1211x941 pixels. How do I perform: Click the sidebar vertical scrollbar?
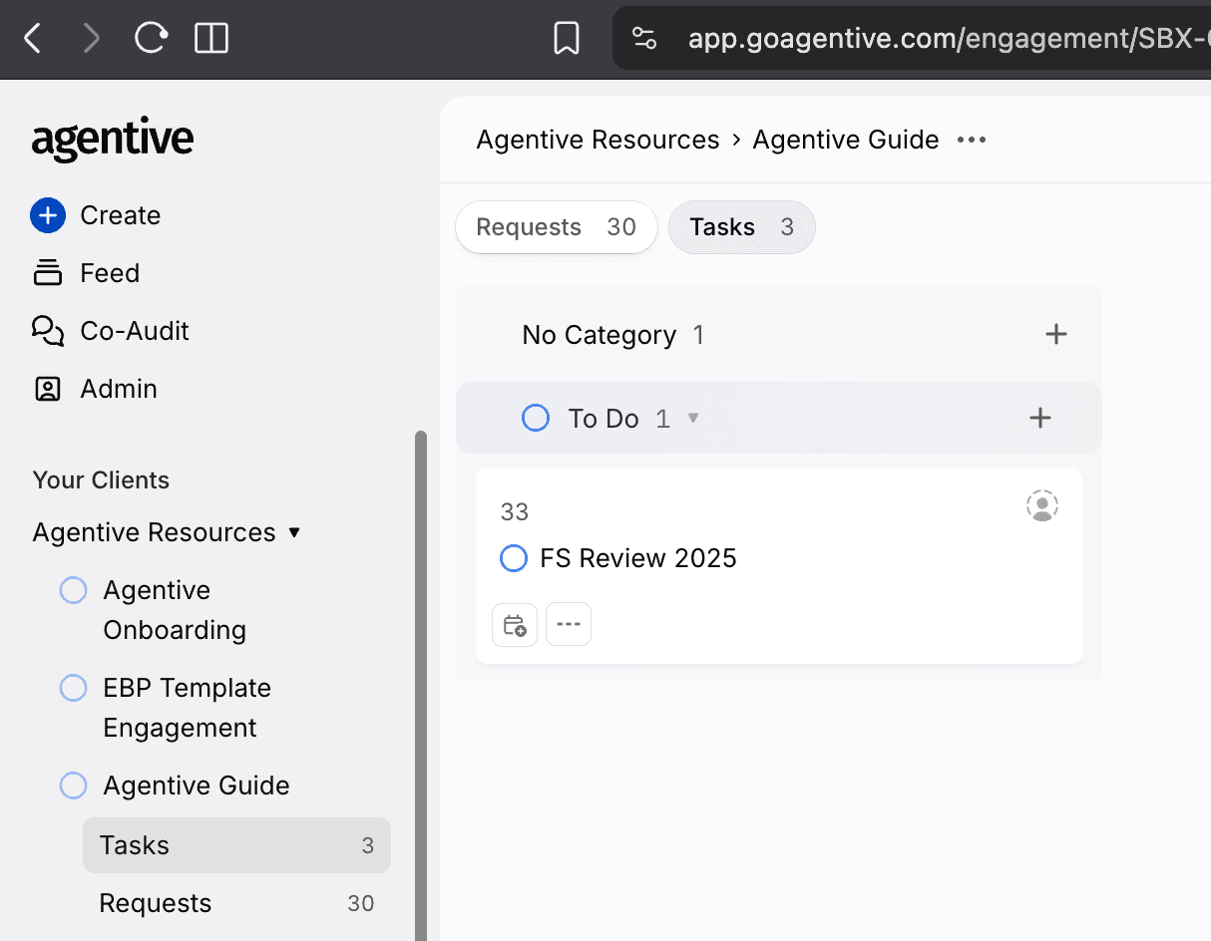tap(421, 686)
